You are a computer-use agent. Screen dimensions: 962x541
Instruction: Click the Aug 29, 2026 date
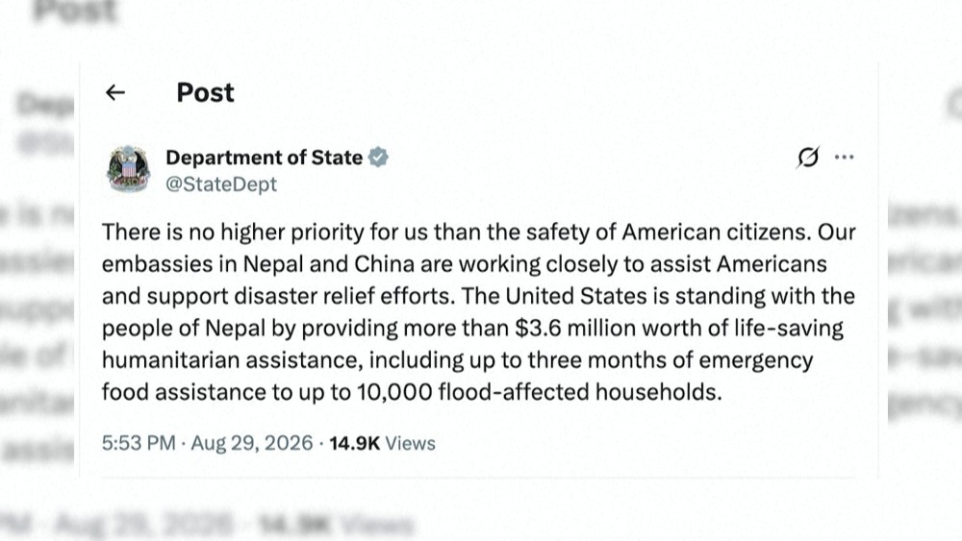[251, 443]
